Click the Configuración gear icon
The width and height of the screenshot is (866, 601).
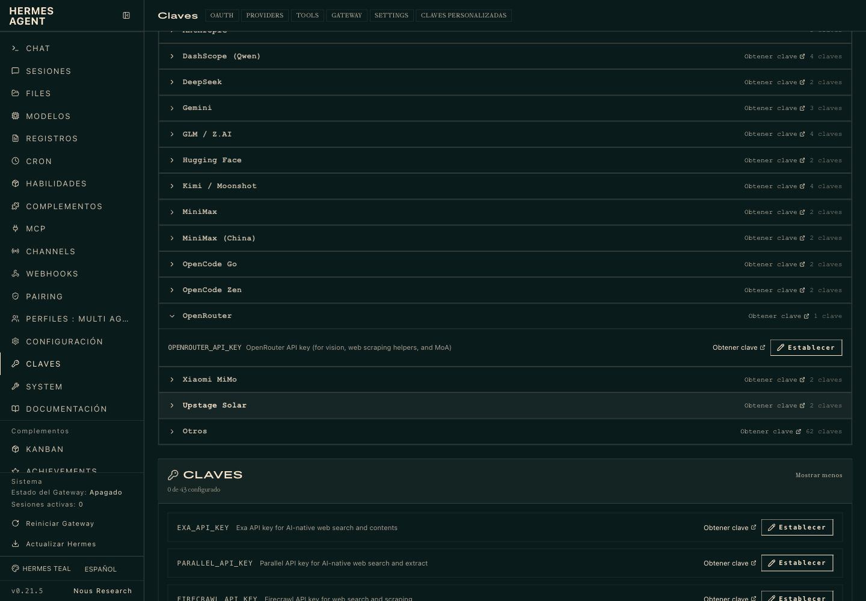(x=16, y=341)
